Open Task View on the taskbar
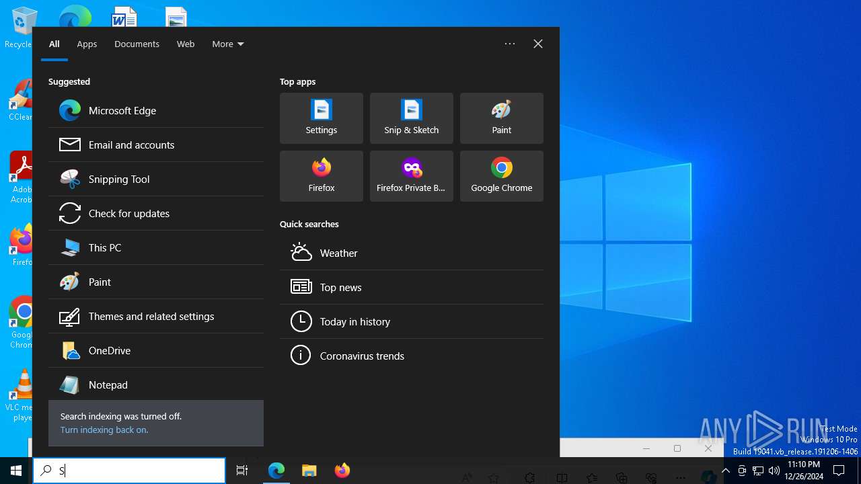The image size is (861, 484). coord(242,471)
